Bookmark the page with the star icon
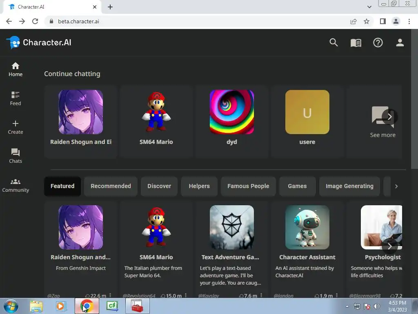The height and width of the screenshot is (314, 418). tap(367, 21)
